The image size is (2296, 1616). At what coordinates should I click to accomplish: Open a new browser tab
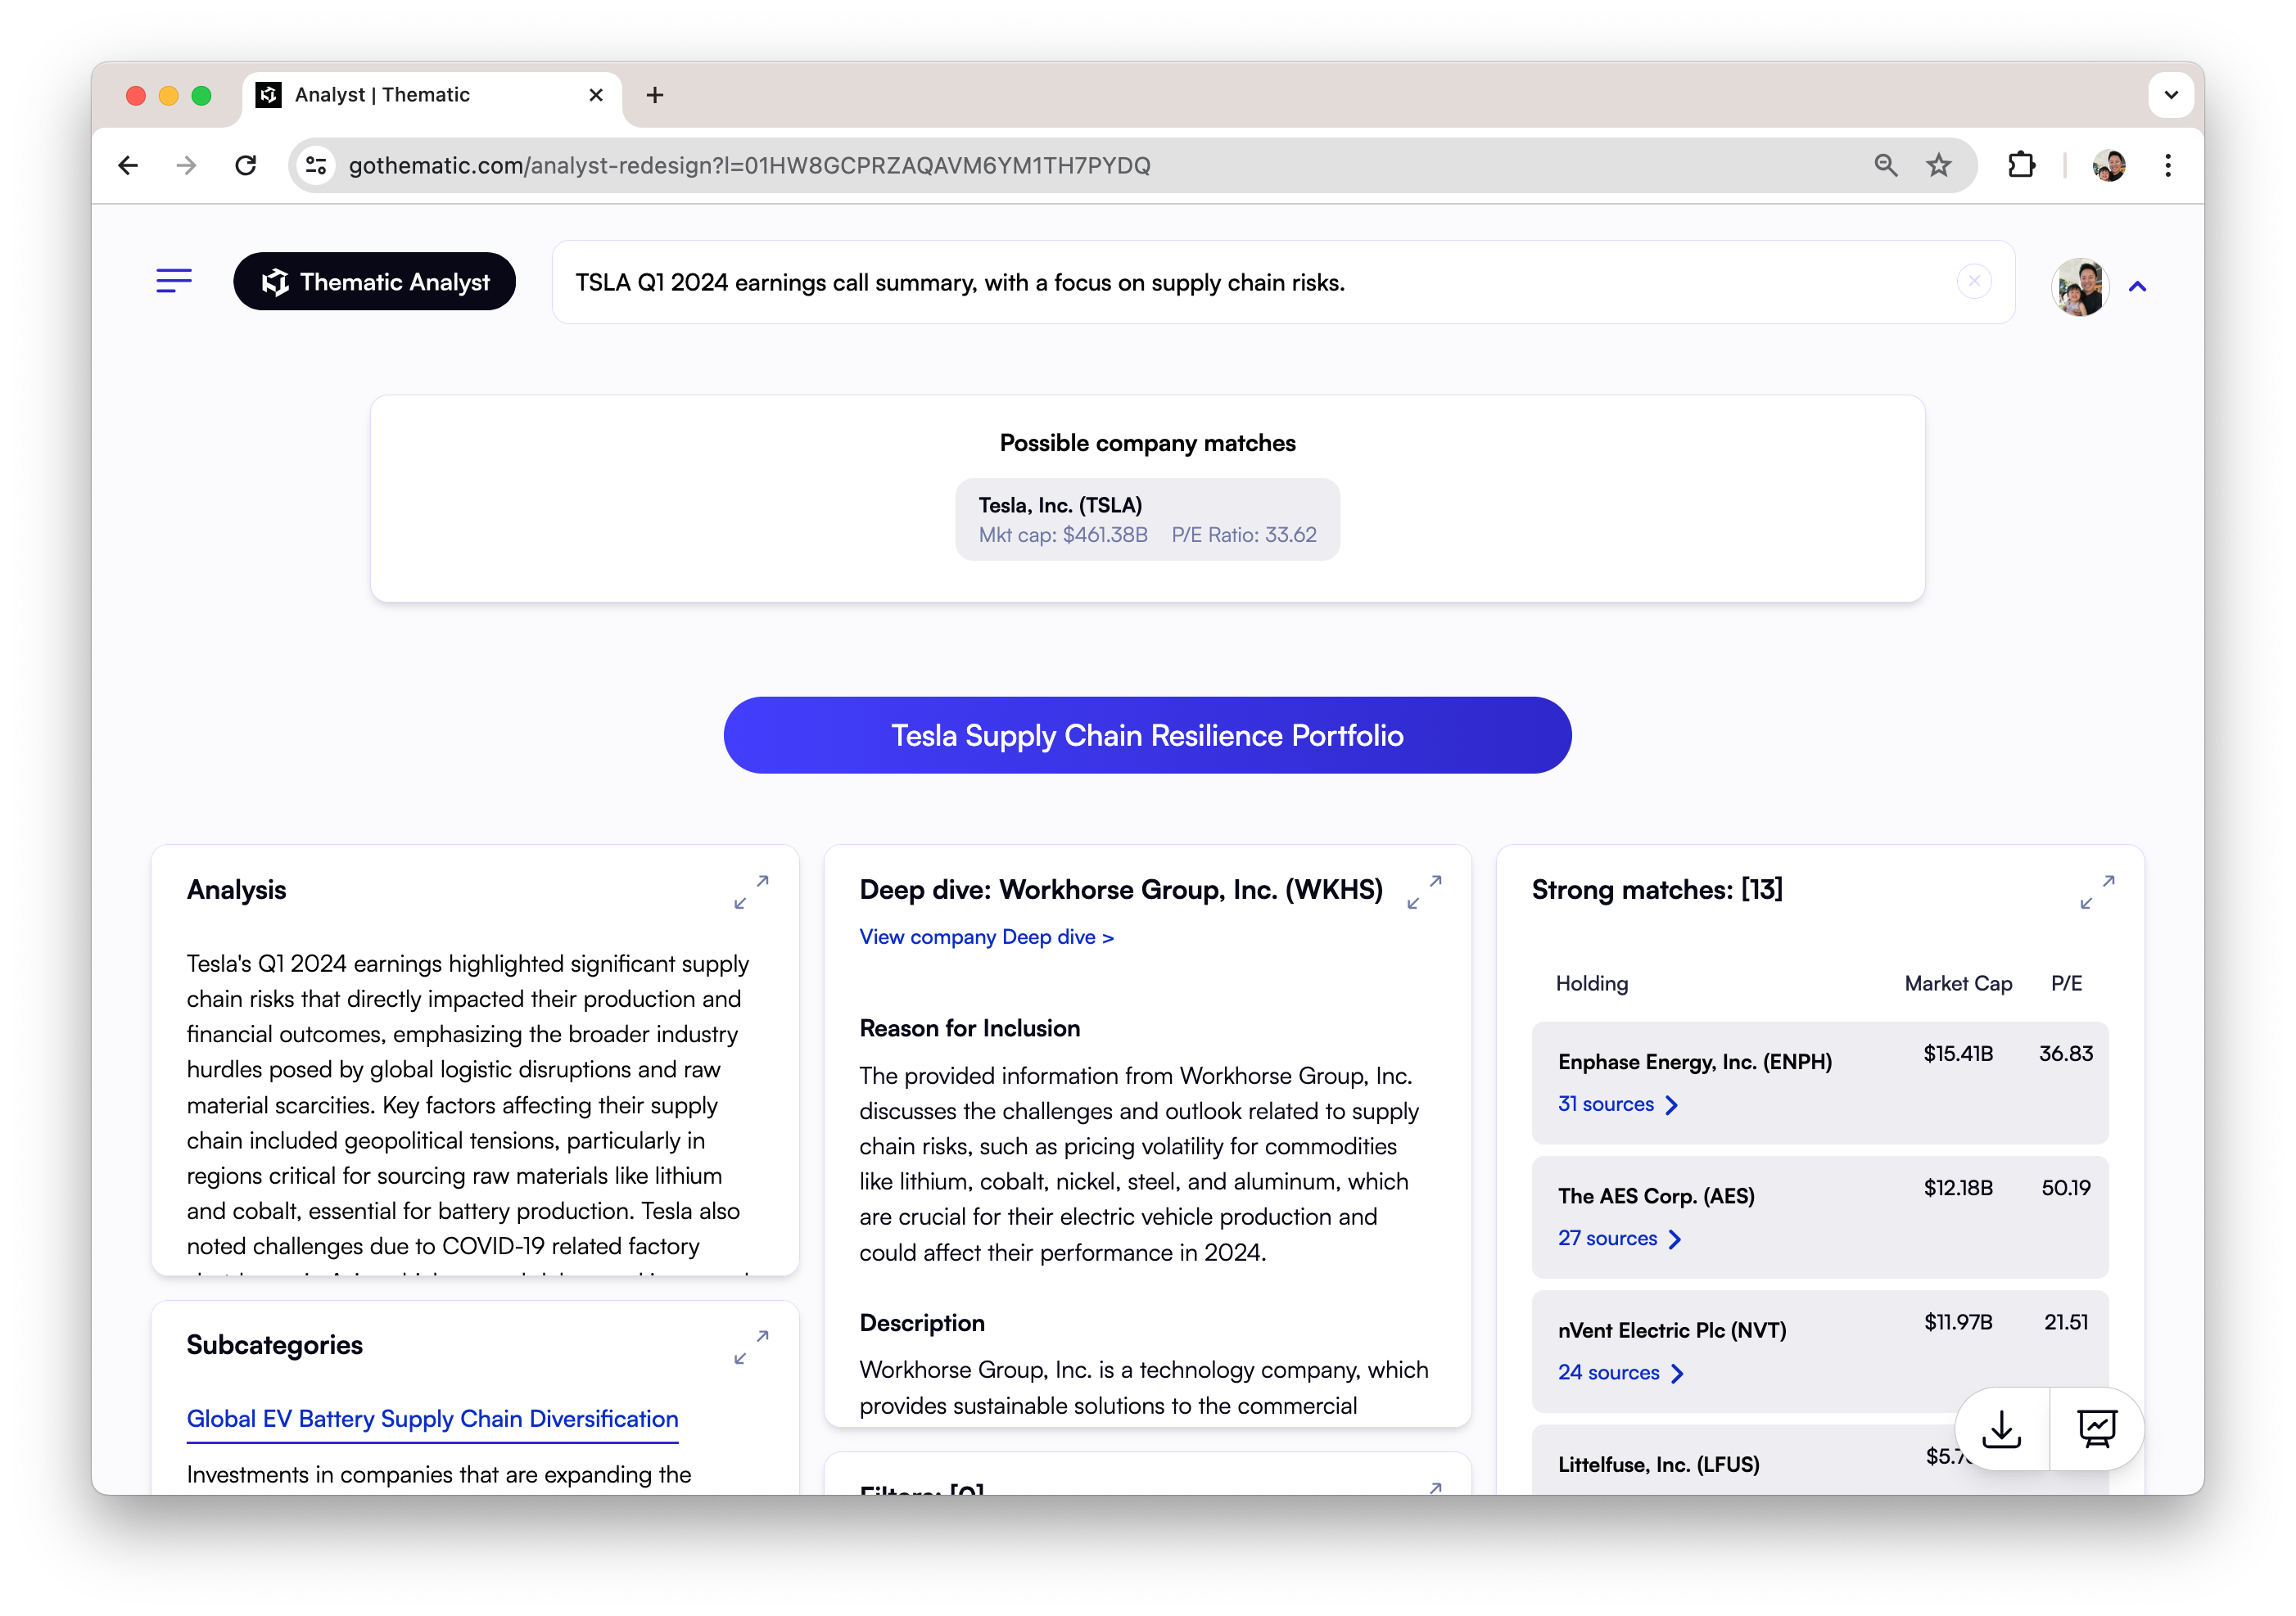[x=655, y=95]
